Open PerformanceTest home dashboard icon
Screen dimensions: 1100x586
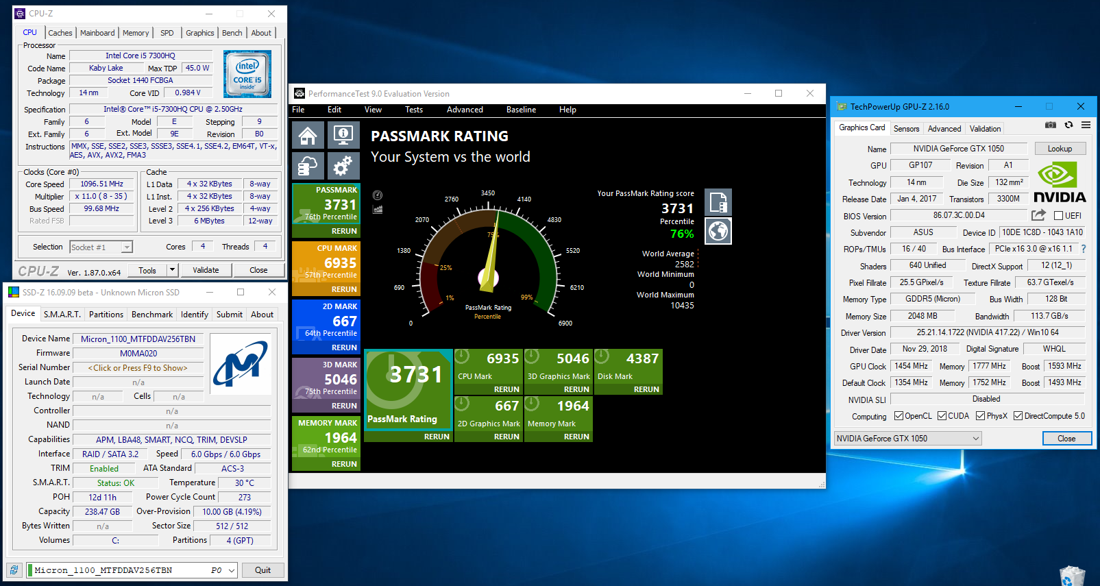[x=308, y=134]
